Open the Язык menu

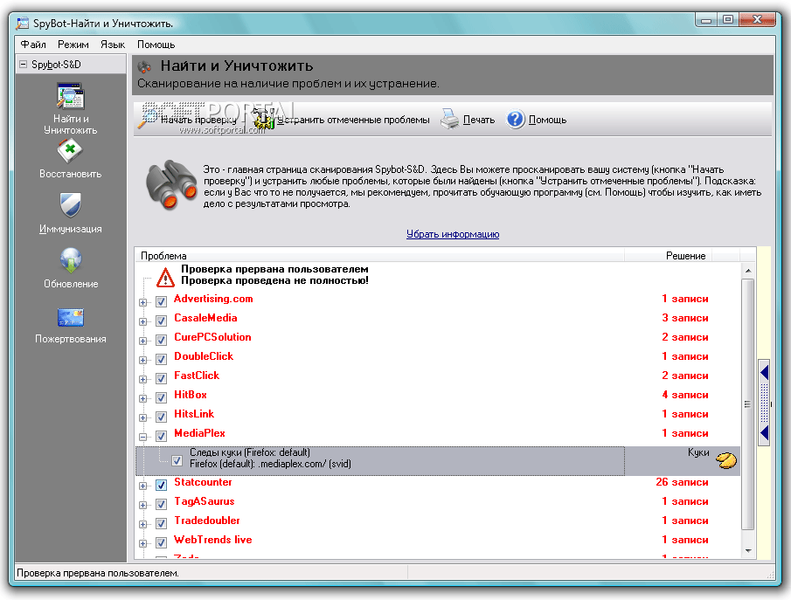113,45
